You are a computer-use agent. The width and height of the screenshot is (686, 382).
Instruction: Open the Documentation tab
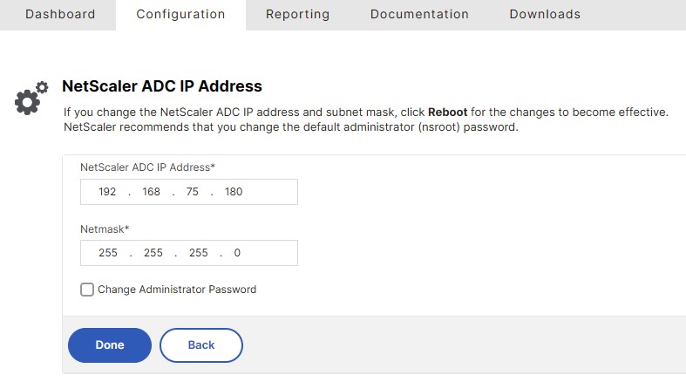click(419, 14)
